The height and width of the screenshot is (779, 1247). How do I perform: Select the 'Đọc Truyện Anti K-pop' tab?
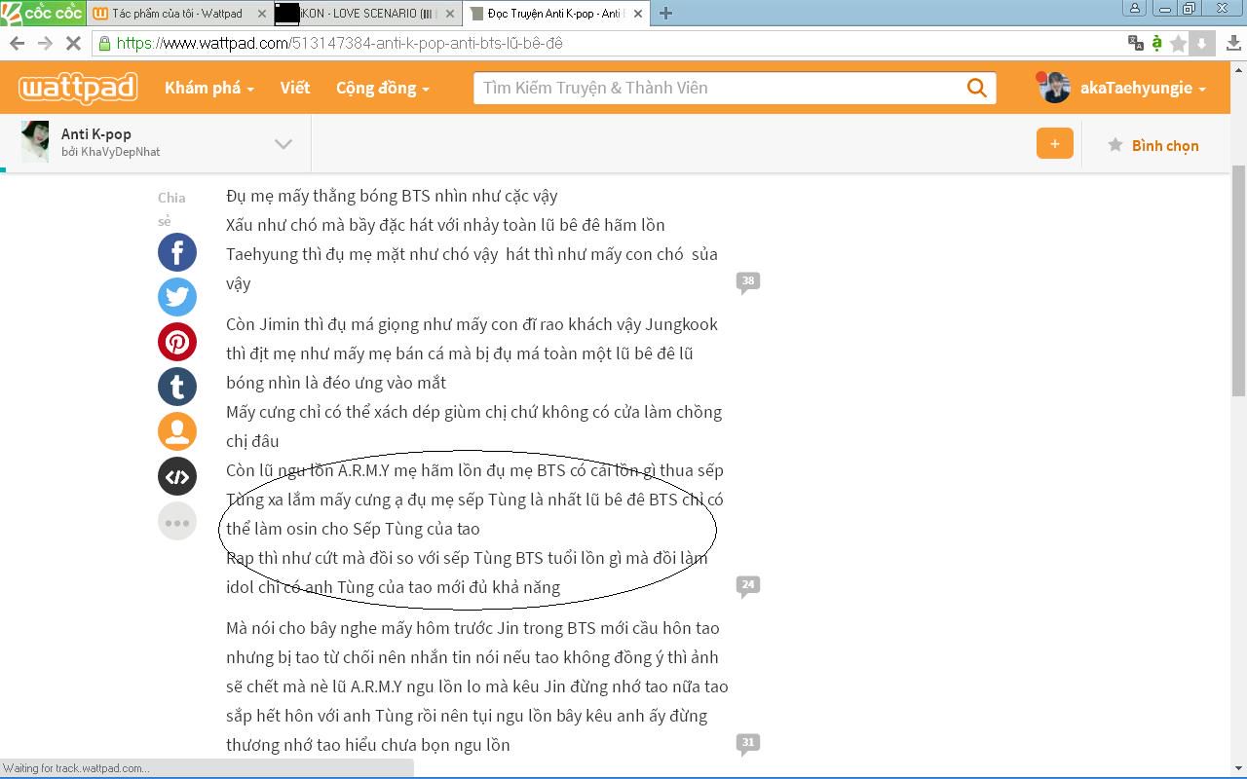click(x=555, y=14)
